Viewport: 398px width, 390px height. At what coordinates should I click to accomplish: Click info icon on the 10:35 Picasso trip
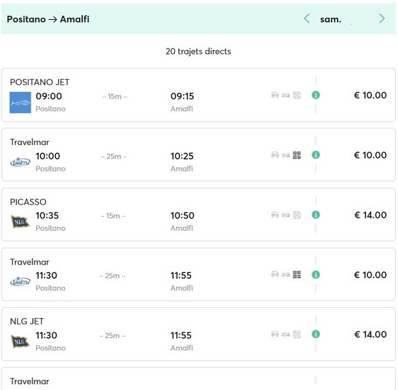click(316, 215)
